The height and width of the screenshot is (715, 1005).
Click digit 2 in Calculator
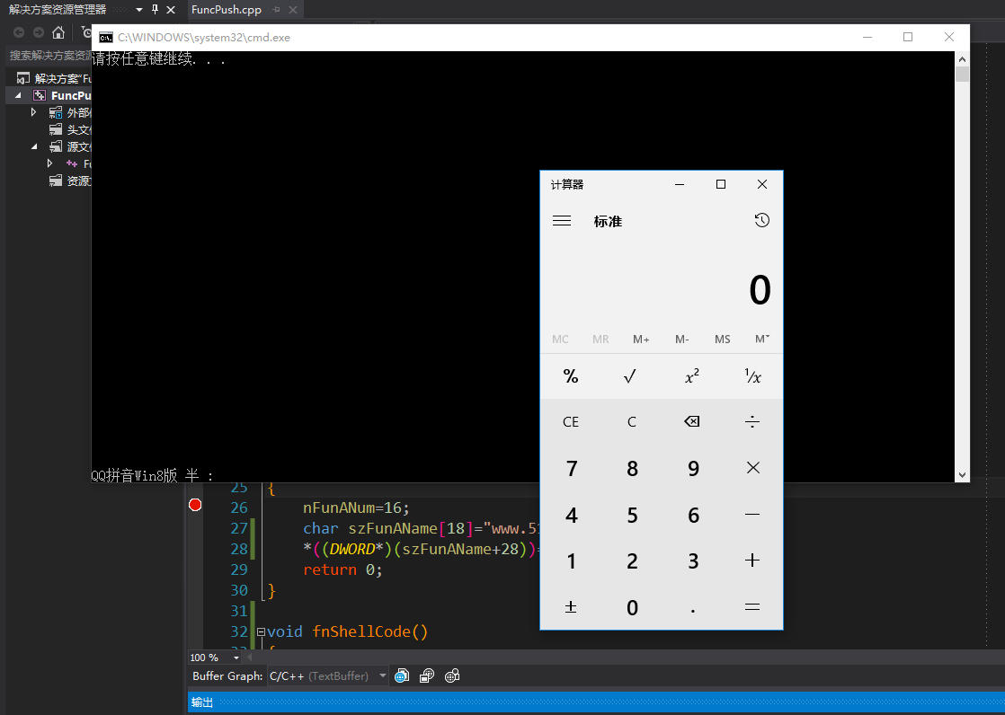(631, 561)
